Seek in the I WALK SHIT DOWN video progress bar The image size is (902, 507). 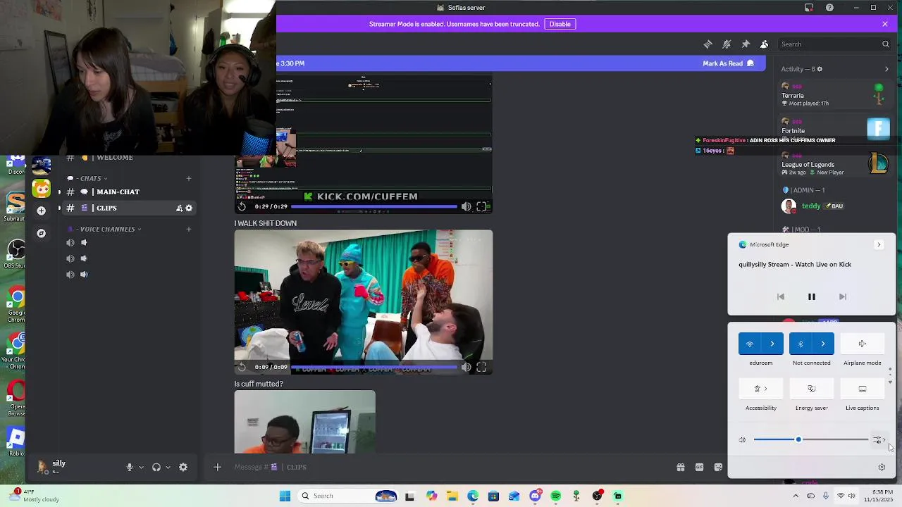coord(375,367)
